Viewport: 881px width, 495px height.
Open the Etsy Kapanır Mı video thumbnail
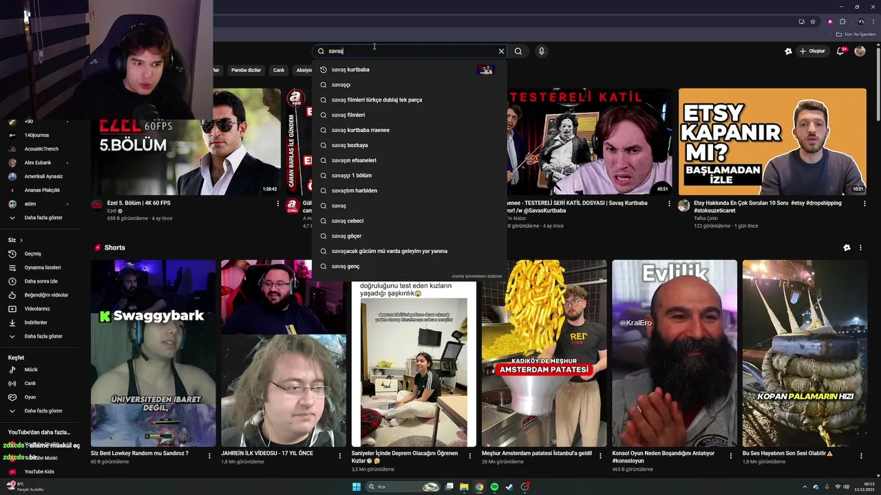[772, 142]
